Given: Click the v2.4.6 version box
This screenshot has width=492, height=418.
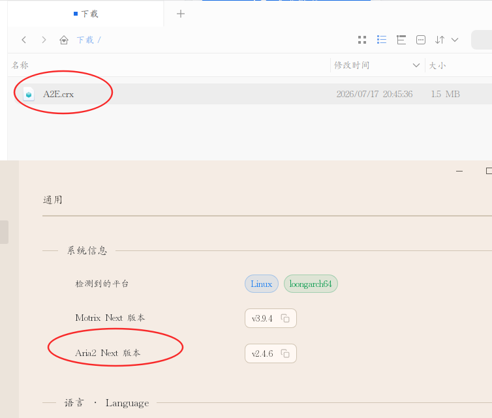Looking at the screenshot, I should pos(271,353).
